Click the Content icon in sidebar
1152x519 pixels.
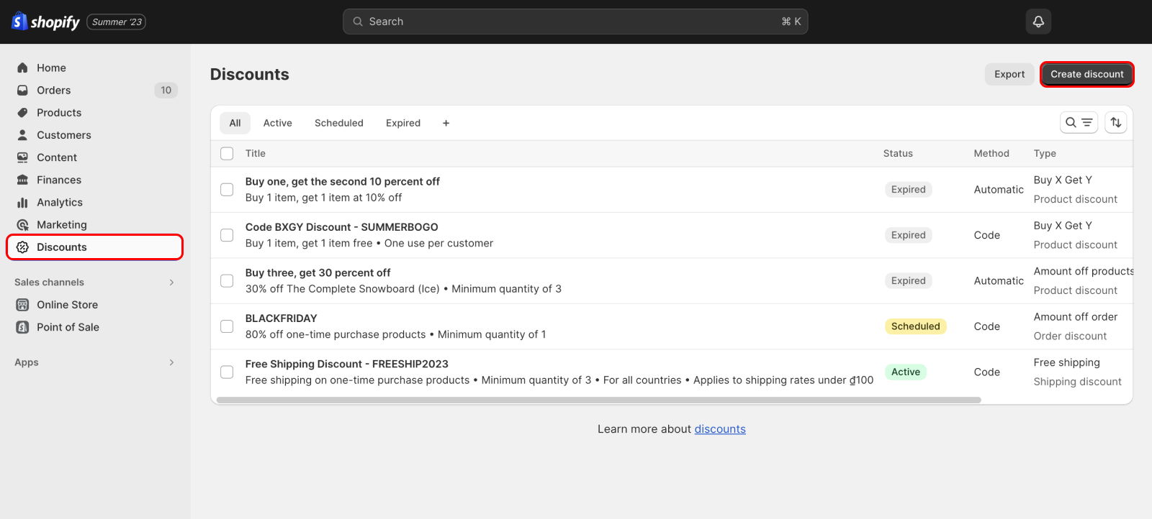tap(22, 157)
